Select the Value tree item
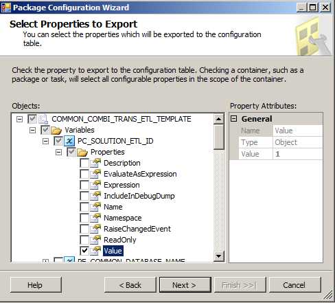The height and width of the screenshot is (303, 335). click(113, 251)
